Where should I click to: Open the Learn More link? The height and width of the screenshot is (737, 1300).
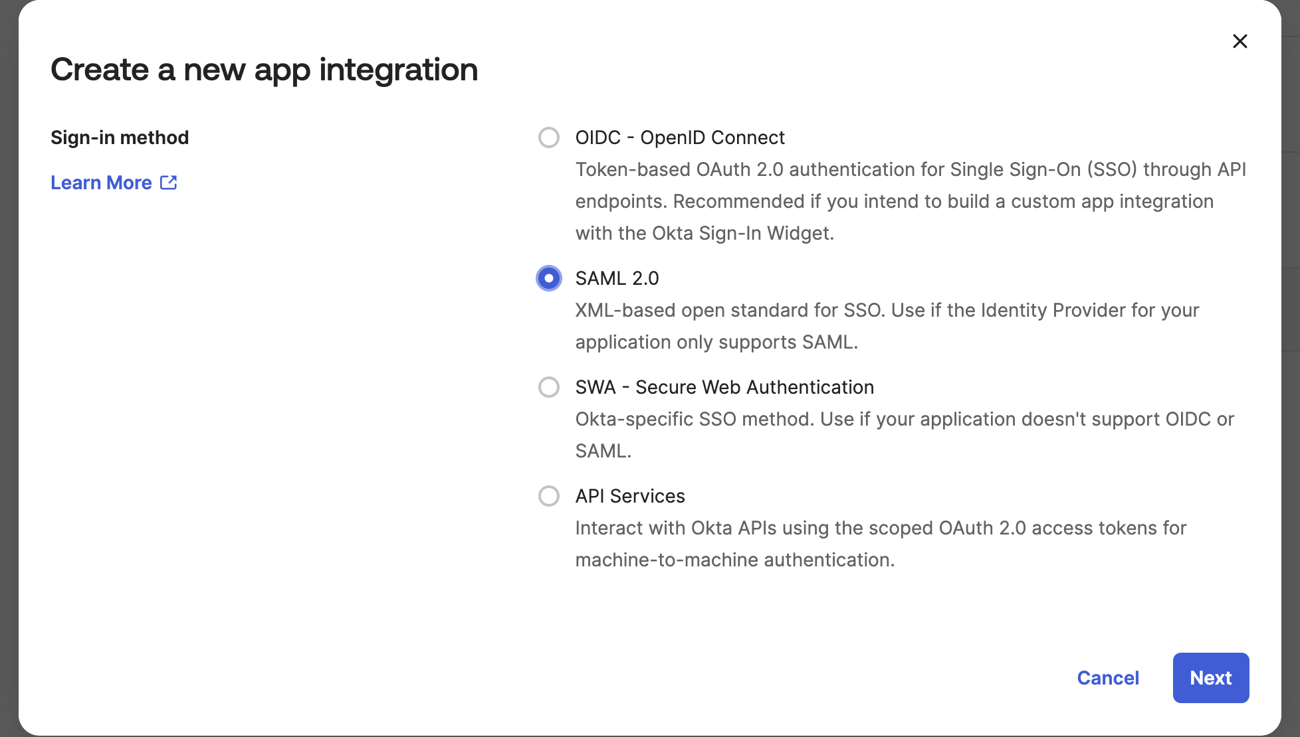coord(102,183)
